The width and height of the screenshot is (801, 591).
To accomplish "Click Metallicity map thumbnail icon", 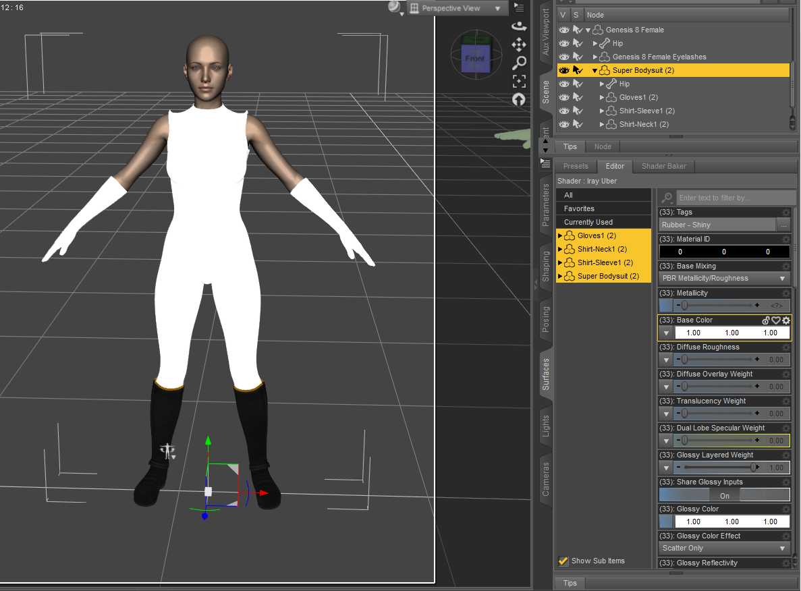I will (666, 306).
